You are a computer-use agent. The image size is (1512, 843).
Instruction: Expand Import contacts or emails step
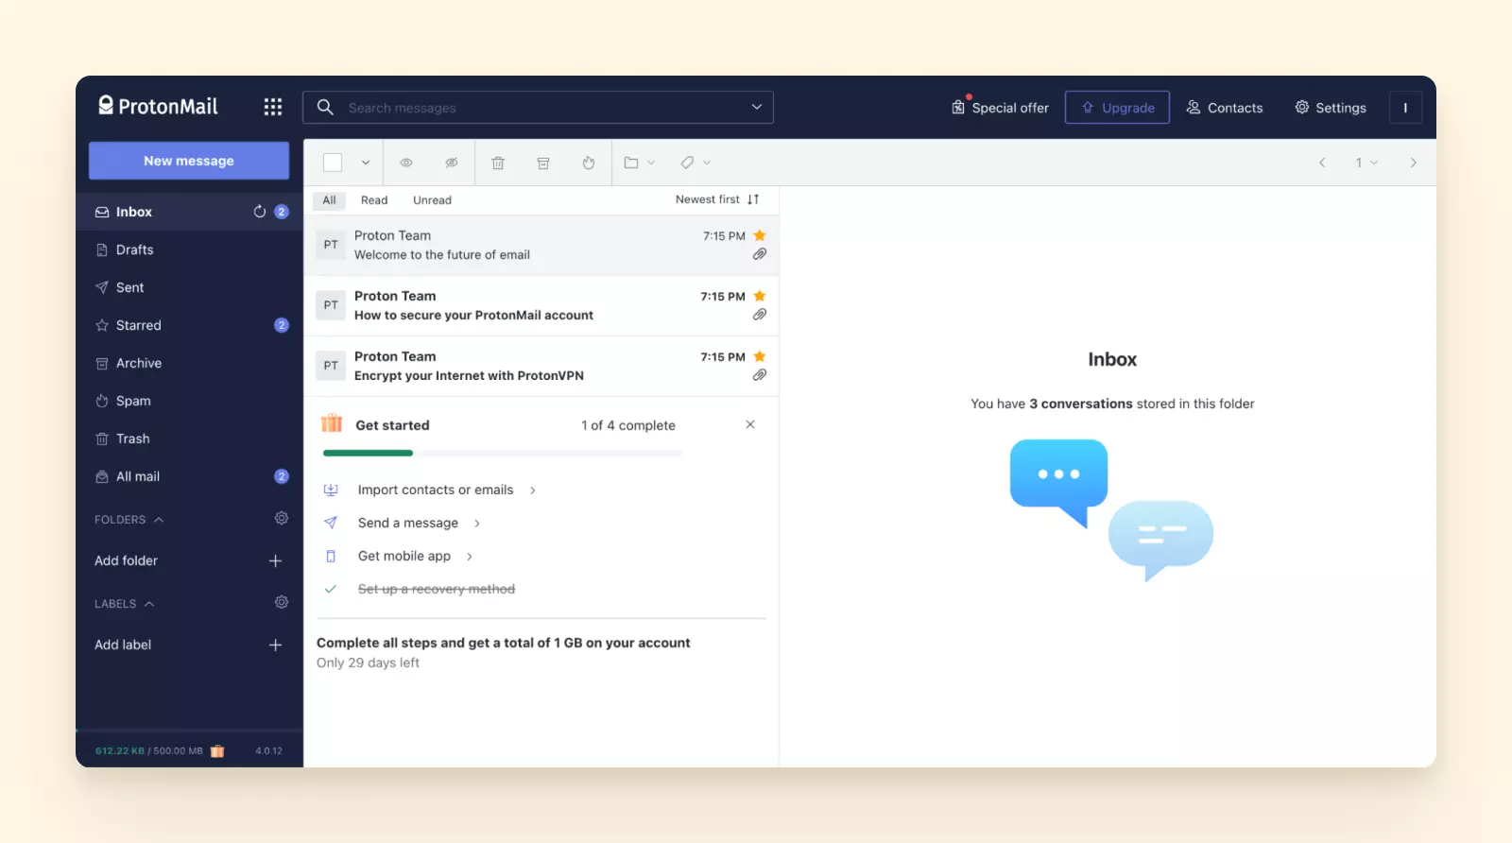pos(435,490)
